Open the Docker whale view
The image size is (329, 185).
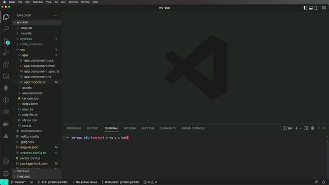tap(6, 124)
